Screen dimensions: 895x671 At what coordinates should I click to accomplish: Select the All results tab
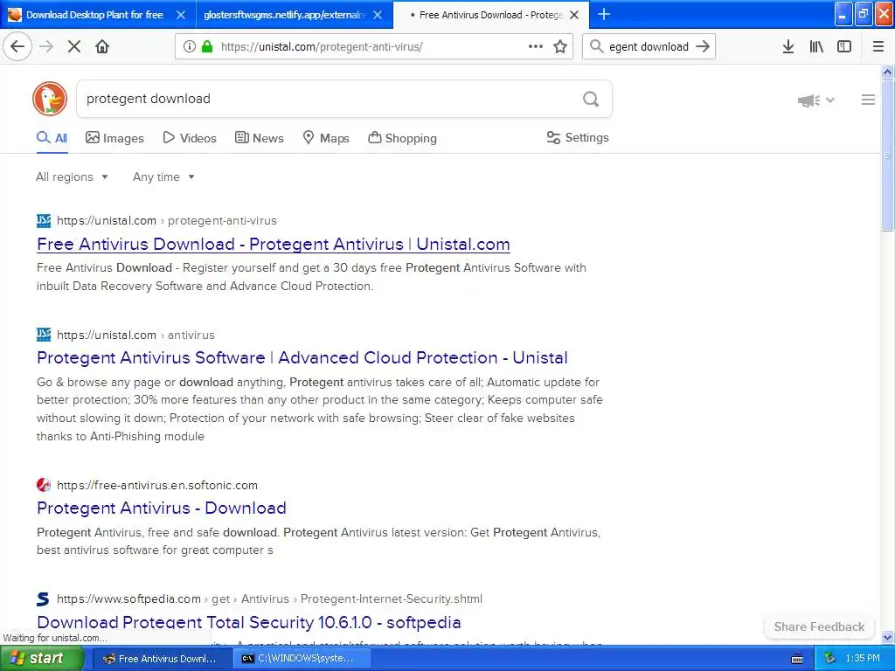(x=52, y=137)
